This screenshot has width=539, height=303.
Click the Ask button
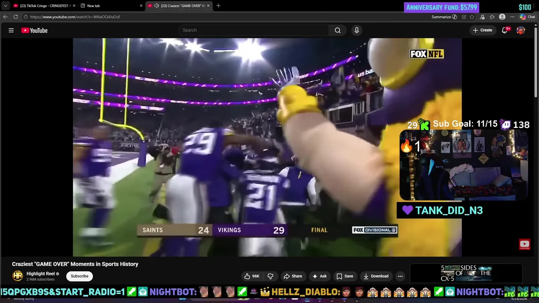pos(319,276)
